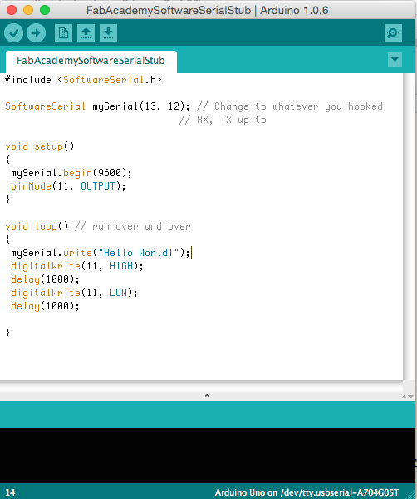
Task: Click the yellow minimize window button
Action: pos(28,10)
